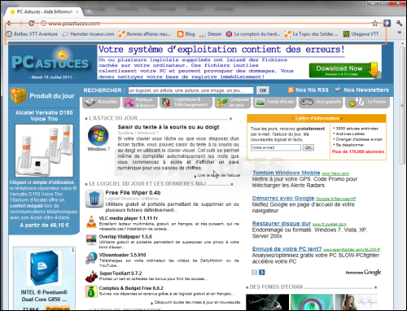Click the Free File Wiper trash icon

pyautogui.click(x=94, y=199)
